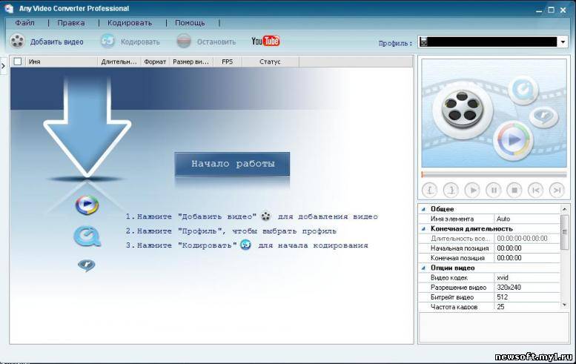Jump to next with skip-forward button

point(557,190)
